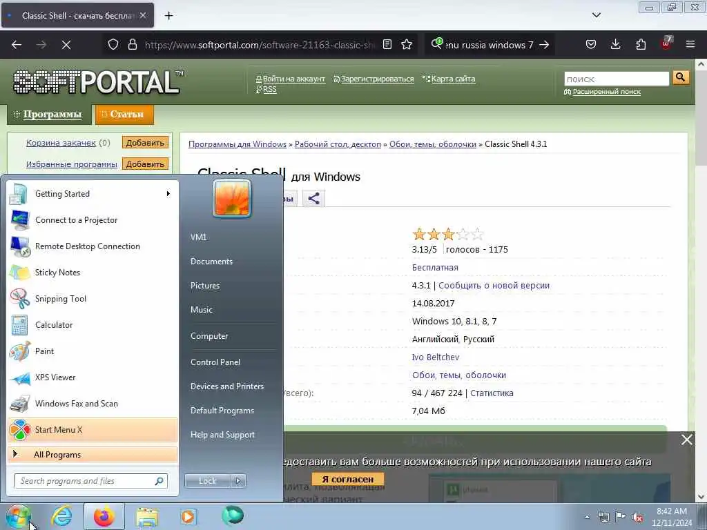Launch Windows Media Player from taskbar
Image resolution: width=707 pixels, height=530 pixels.
tap(188, 516)
